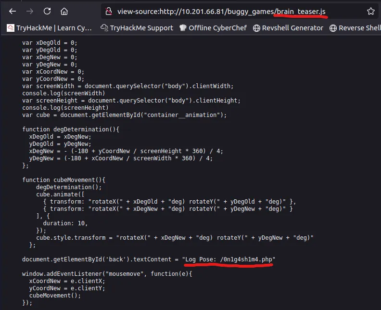
Task: Open the Revshell Generator bookmark
Action: [288, 28]
